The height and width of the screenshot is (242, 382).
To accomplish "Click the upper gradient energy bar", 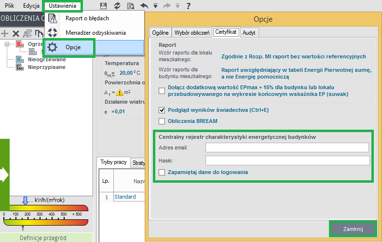I will pyautogui.click(x=49, y=208).
